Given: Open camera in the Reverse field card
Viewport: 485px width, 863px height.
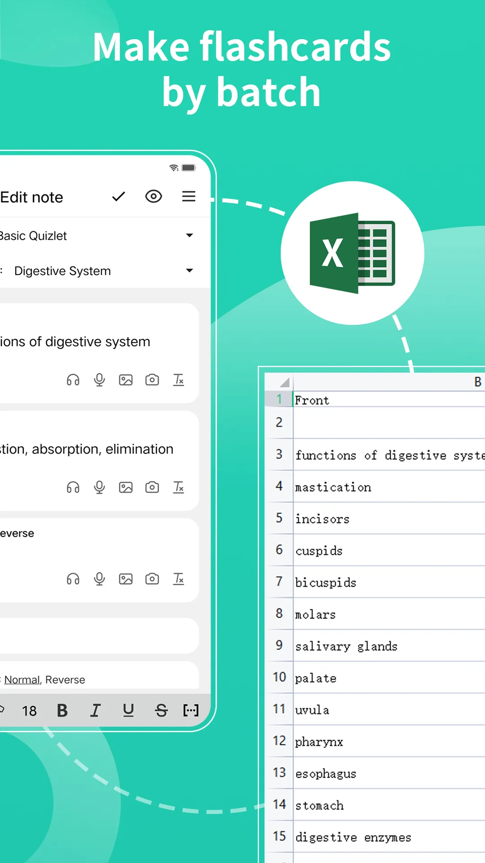Looking at the screenshot, I should (x=152, y=578).
